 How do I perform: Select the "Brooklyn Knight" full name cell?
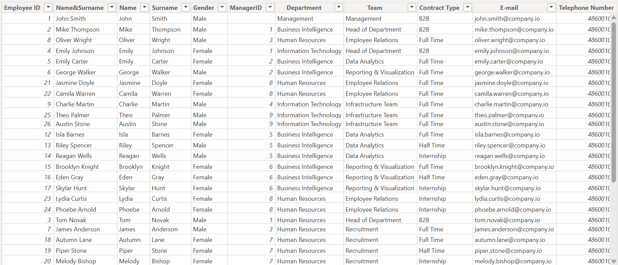pyautogui.click(x=85, y=167)
